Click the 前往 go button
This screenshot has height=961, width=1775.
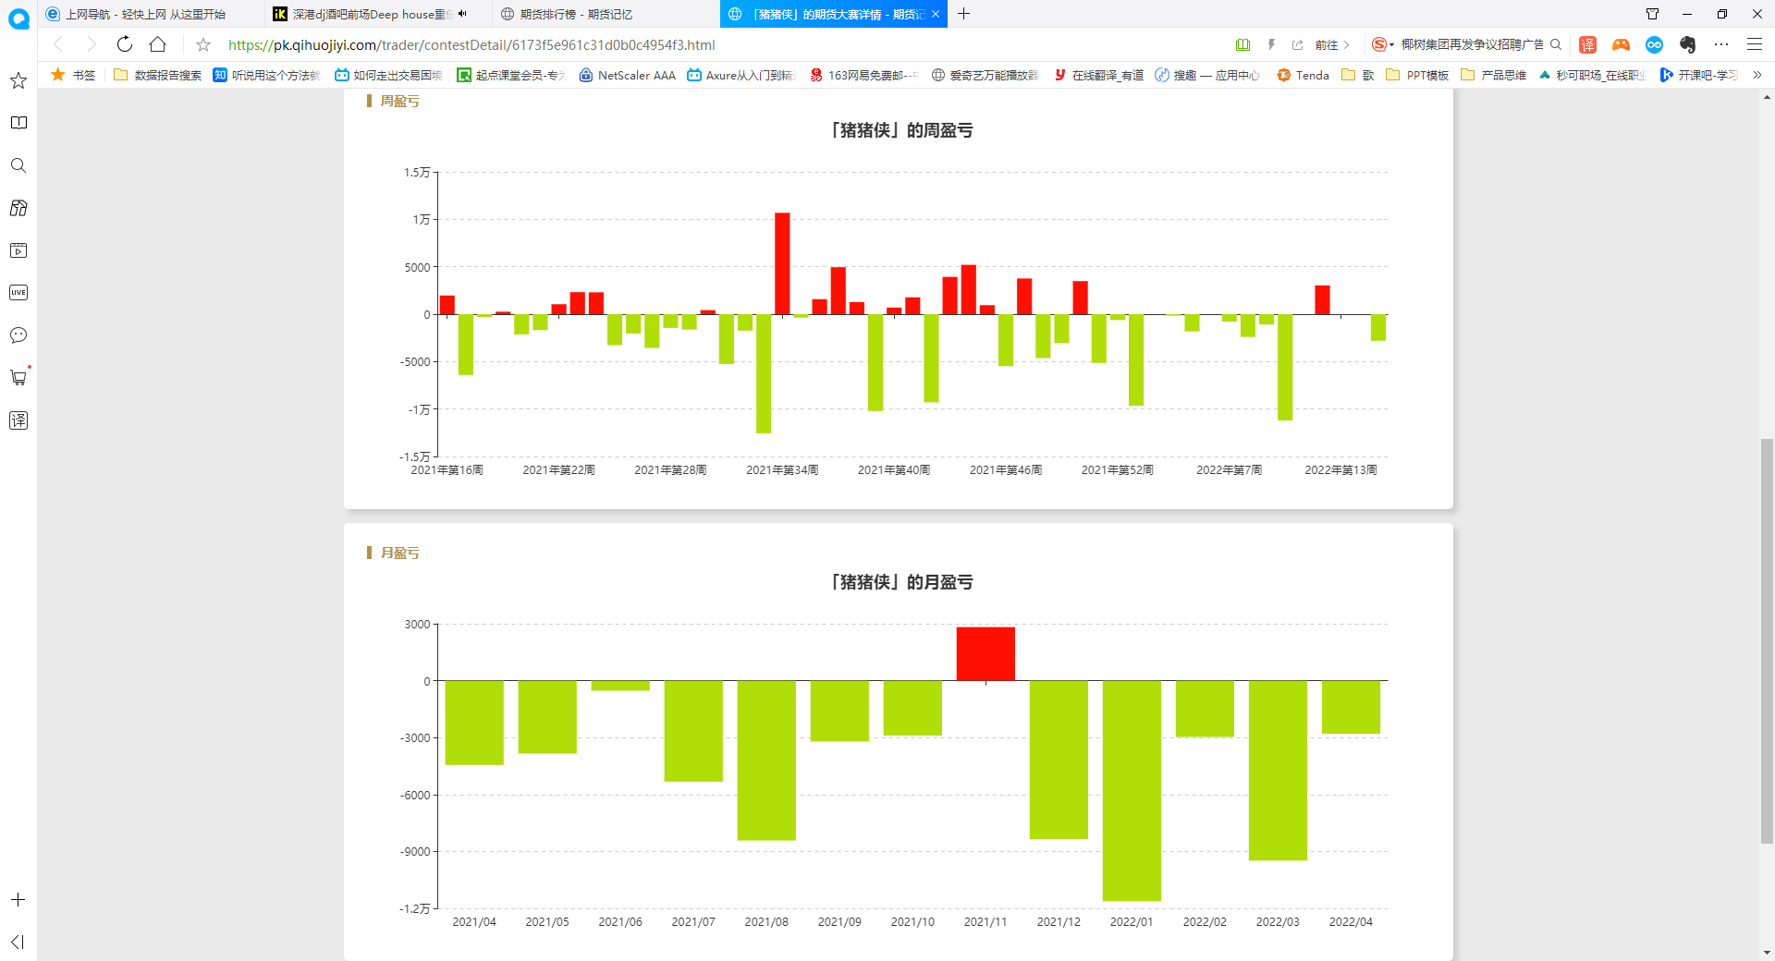click(x=1332, y=44)
